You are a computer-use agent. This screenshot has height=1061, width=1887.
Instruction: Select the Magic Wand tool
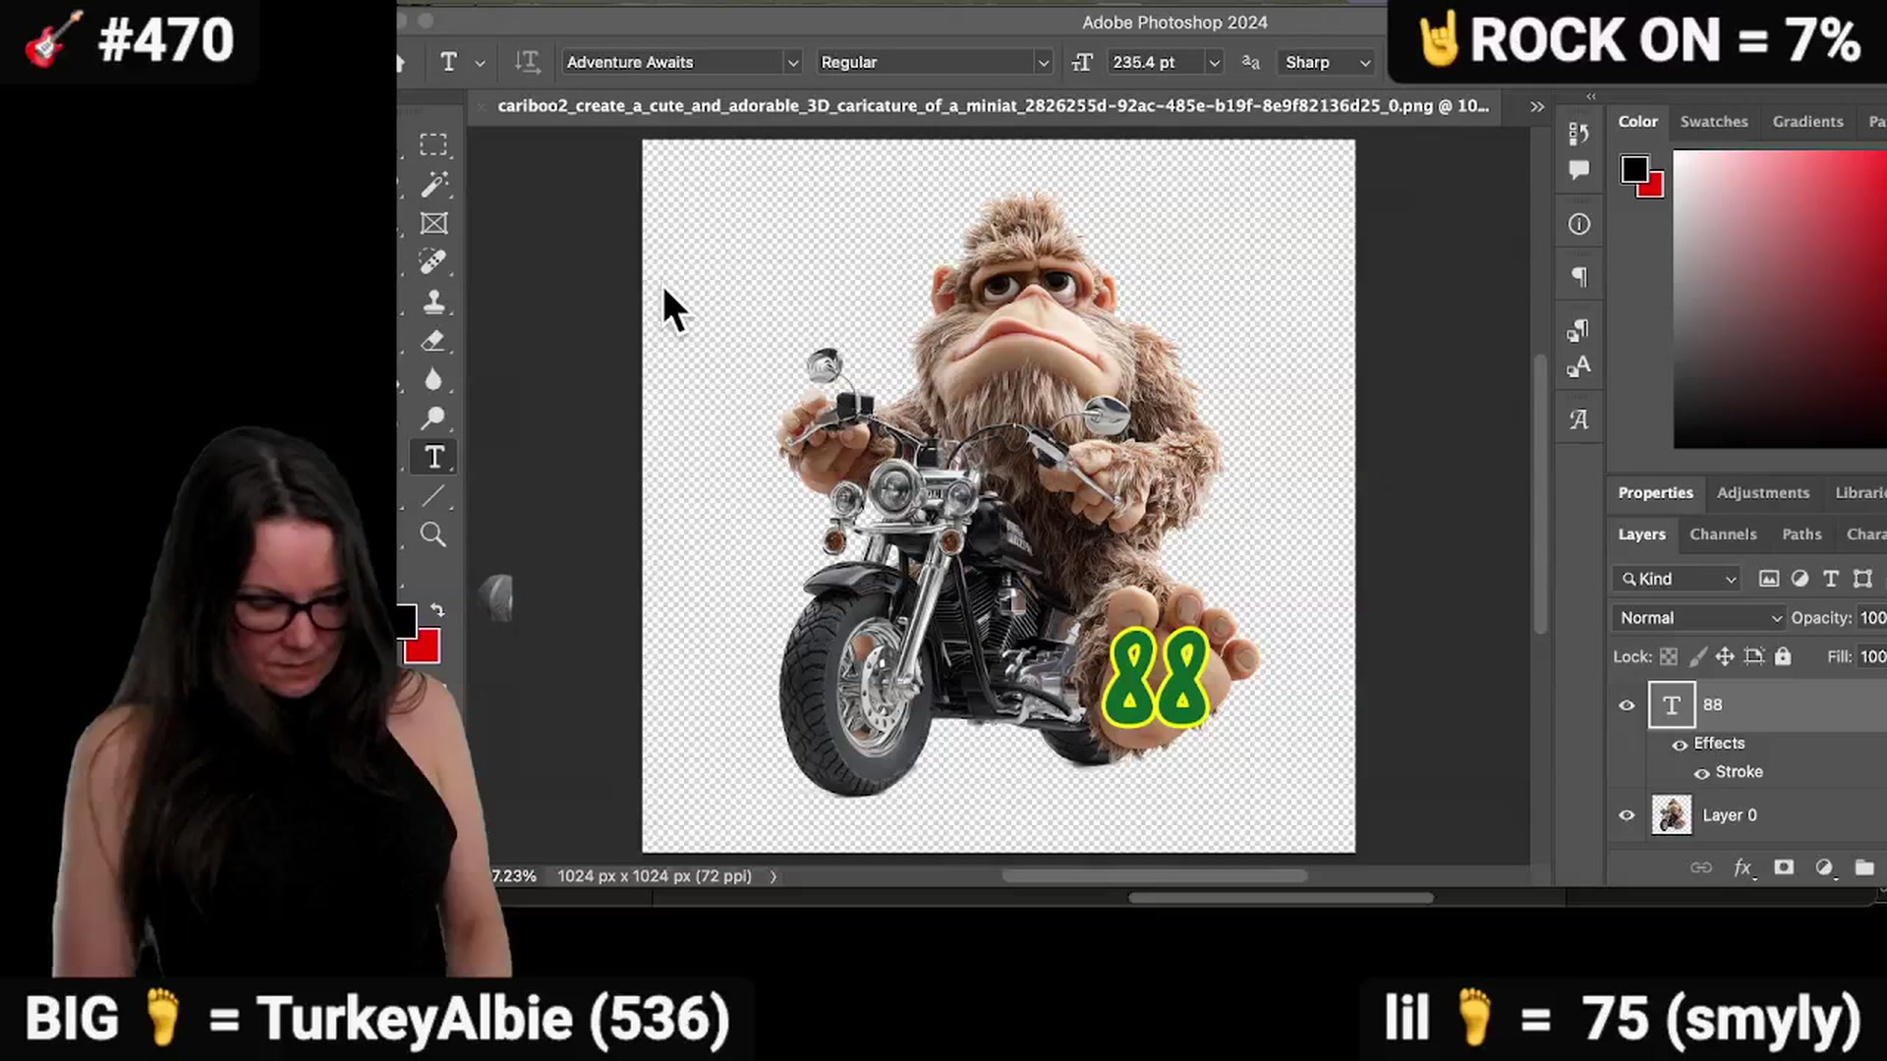(x=433, y=184)
